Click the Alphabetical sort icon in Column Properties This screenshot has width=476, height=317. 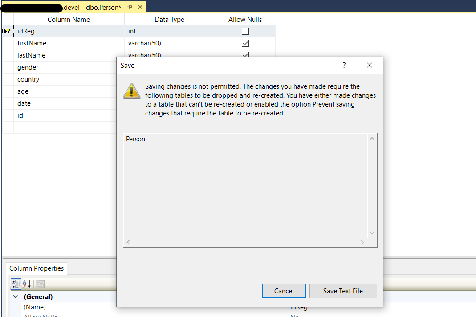(27, 284)
